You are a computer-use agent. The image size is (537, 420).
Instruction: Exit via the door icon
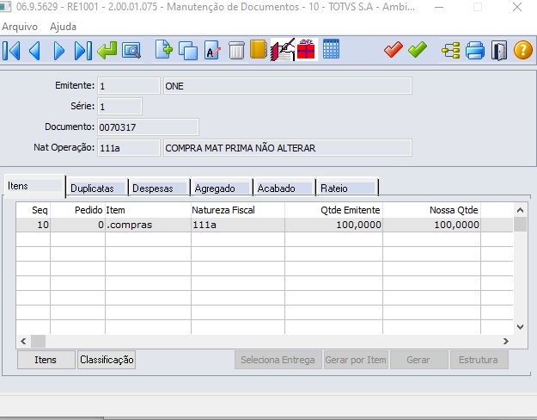pos(499,51)
